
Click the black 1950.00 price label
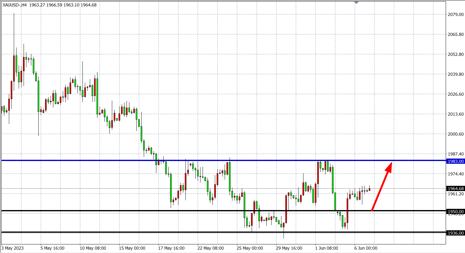coord(455,212)
